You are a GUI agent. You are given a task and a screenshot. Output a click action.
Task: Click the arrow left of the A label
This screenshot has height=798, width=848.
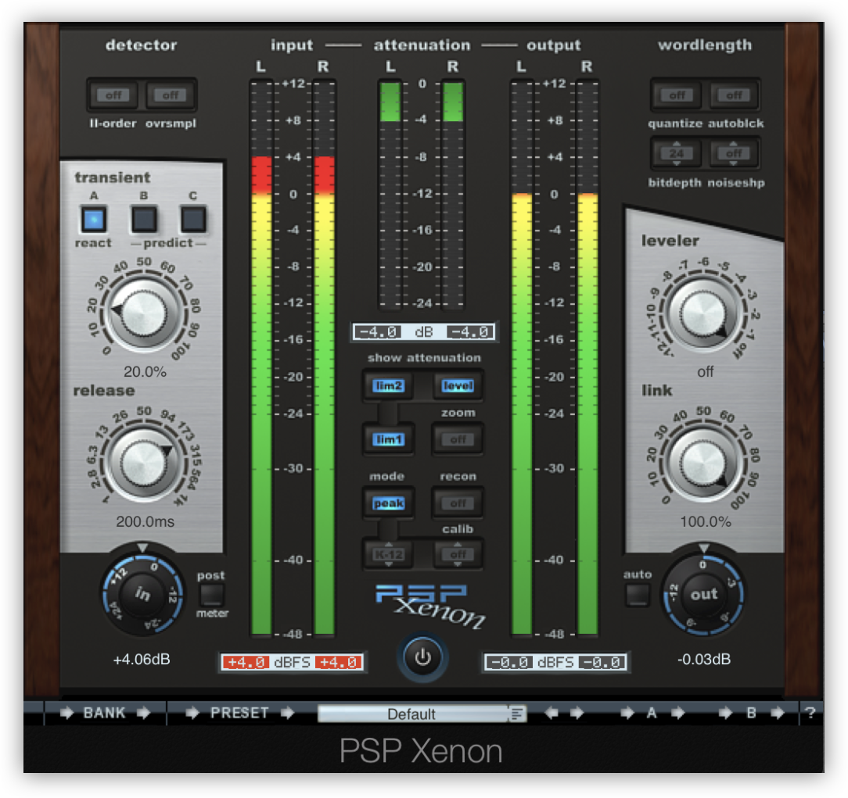click(627, 713)
